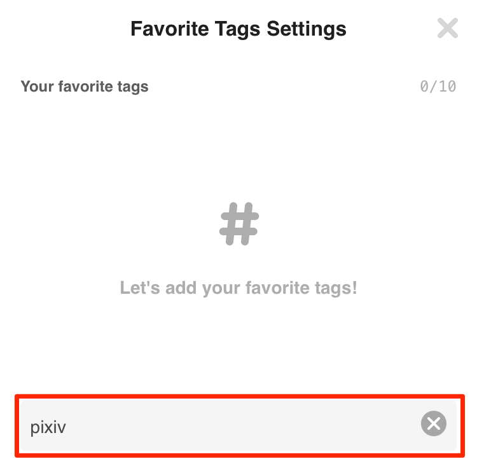The width and height of the screenshot is (477, 468).
Task: Close the Favorite Tags Settings dialog
Action: (448, 28)
